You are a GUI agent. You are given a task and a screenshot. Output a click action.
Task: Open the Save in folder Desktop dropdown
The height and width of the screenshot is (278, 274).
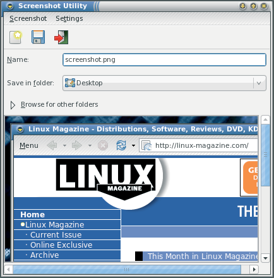coord(164,83)
